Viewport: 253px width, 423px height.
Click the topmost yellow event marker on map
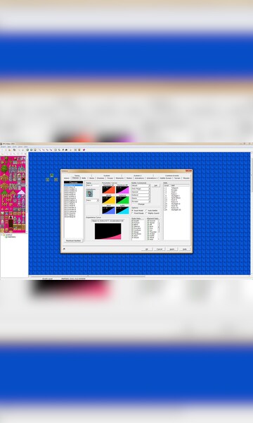tap(51, 176)
